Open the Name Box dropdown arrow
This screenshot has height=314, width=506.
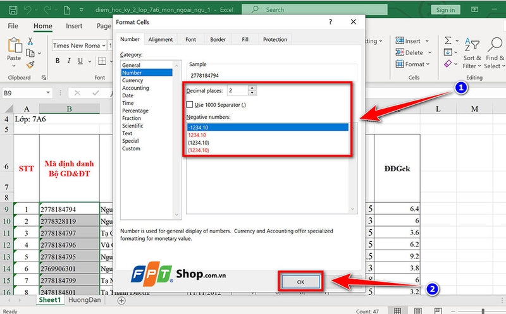tap(48, 93)
